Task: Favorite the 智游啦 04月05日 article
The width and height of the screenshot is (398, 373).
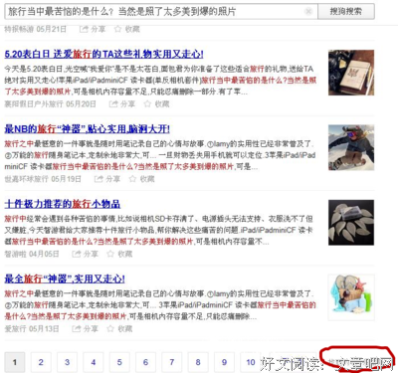Action: (x=119, y=254)
